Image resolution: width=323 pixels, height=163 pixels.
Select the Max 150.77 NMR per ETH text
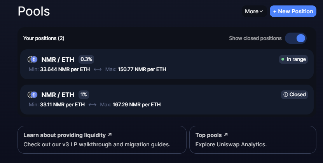[136, 69]
